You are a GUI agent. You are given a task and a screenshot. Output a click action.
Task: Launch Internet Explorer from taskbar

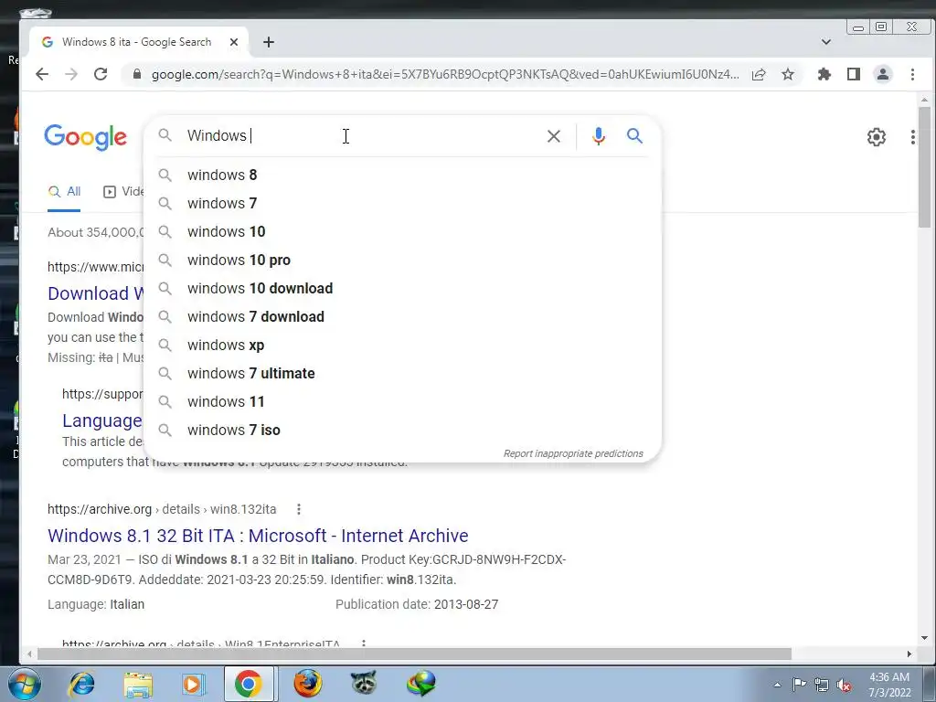click(81, 684)
